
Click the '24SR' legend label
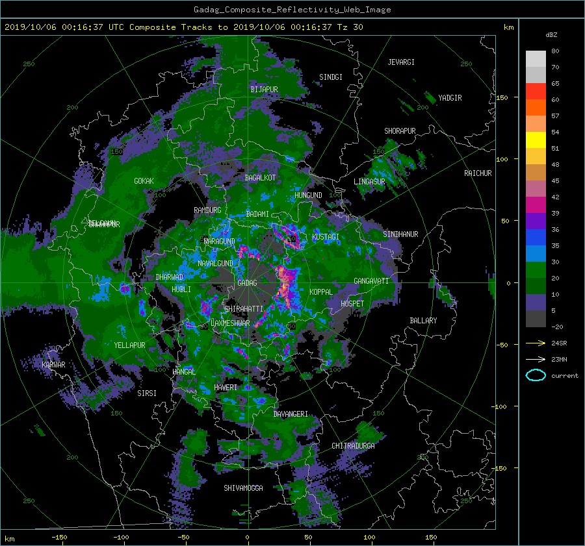[x=559, y=343]
